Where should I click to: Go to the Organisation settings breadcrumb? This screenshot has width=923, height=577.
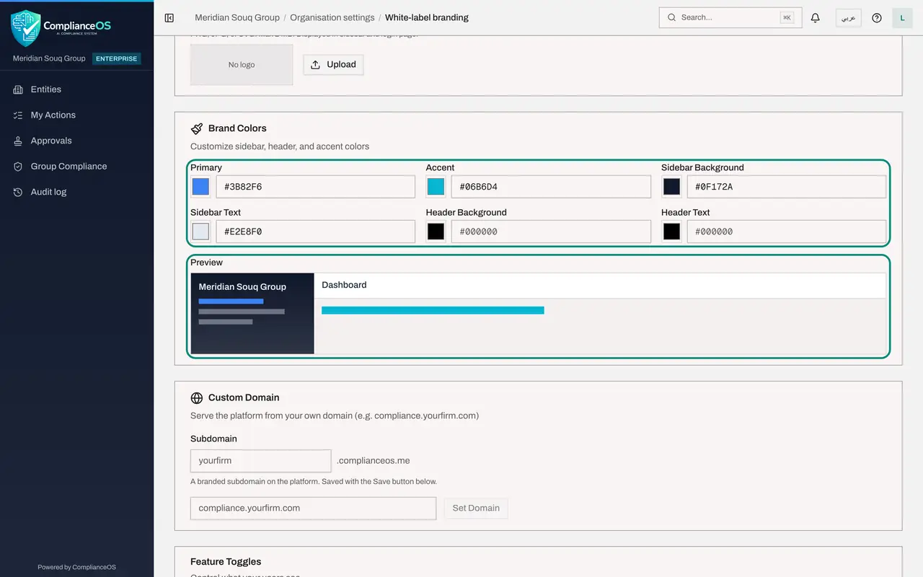(332, 17)
